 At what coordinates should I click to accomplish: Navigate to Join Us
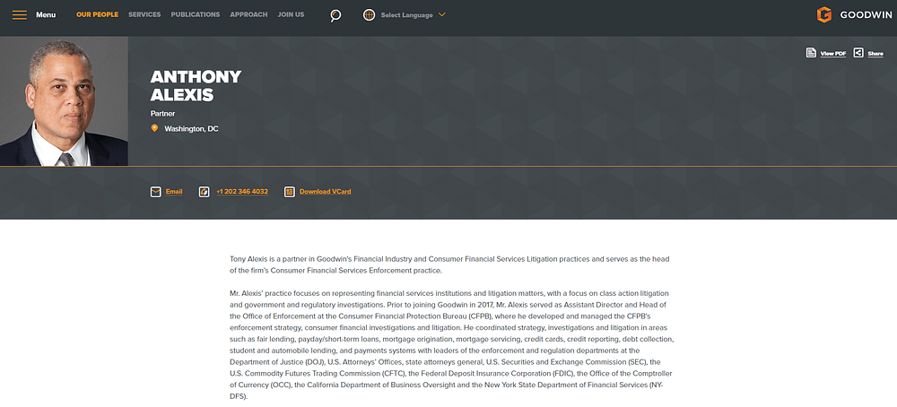coord(292,15)
